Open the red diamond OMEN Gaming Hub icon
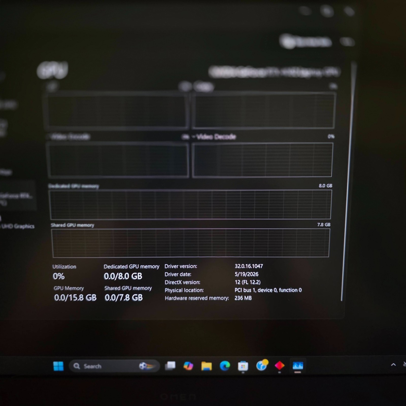Image resolution: width=406 pixels, height=406 pixels. (x=279, y=366)
